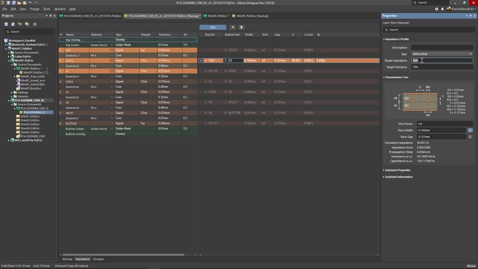
Task: Click the fx icon beside Trace Width
Action: (470, 130)
